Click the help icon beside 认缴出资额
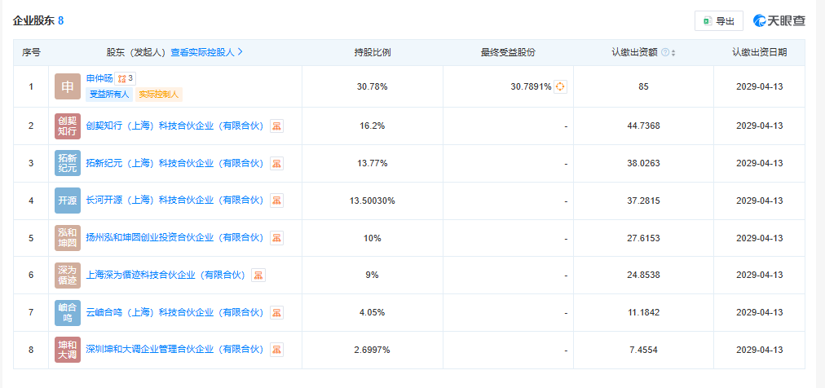Image resolution: width=825 pixels, height=388 pixels. coord(664,53)
